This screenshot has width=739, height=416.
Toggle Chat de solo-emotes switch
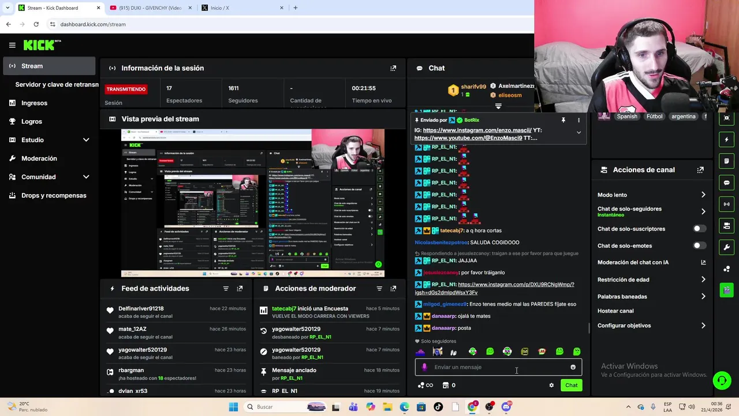699,246
